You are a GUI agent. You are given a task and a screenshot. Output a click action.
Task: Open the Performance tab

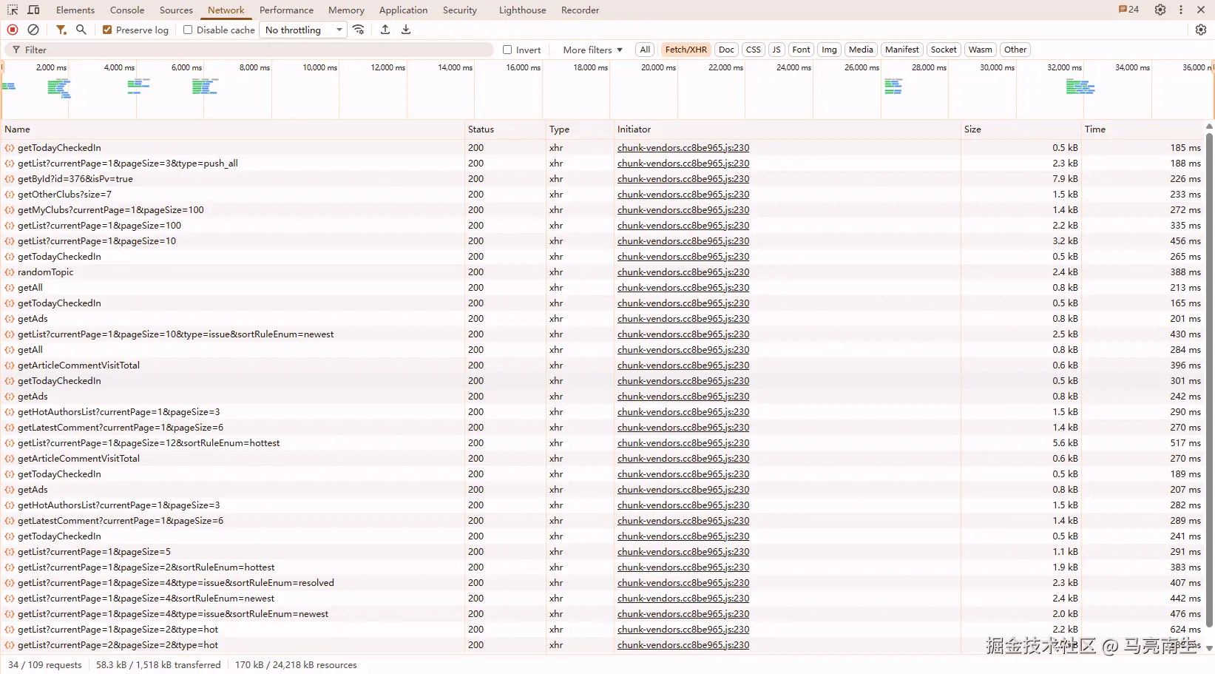pos(286,10)
